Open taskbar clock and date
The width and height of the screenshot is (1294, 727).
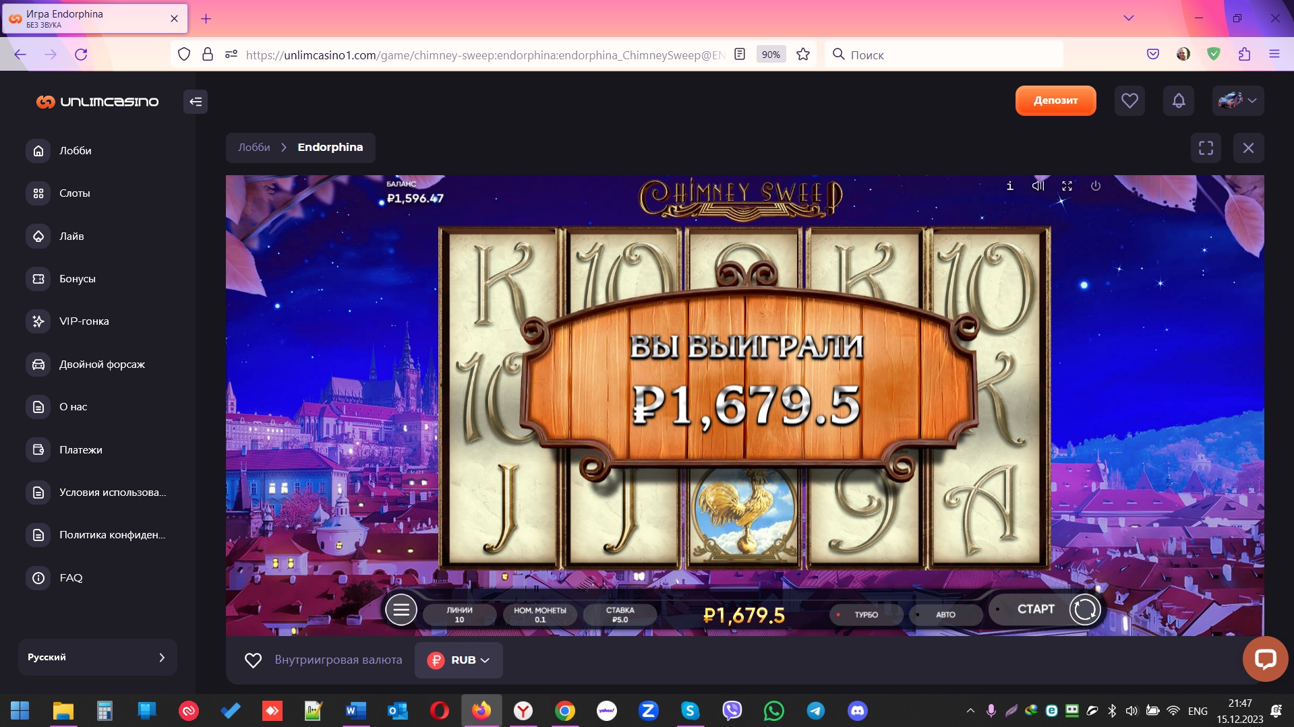[1239, 711]
